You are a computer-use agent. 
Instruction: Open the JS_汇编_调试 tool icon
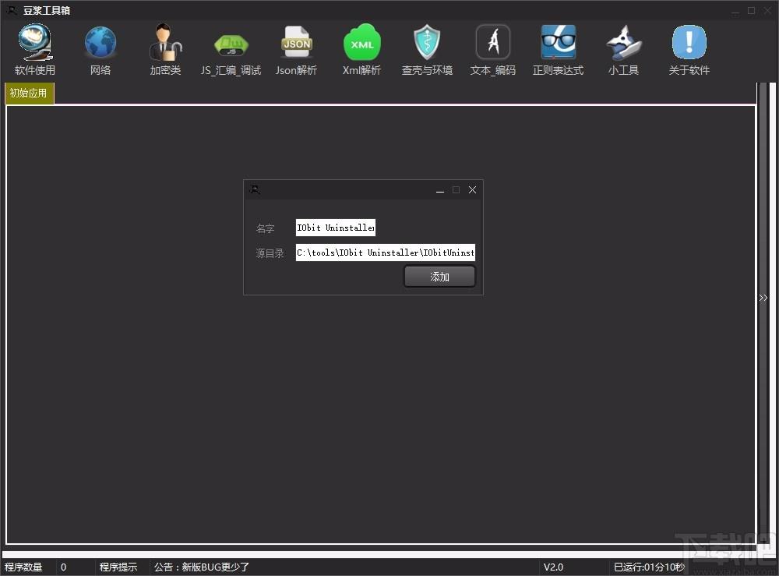(231, 44)
